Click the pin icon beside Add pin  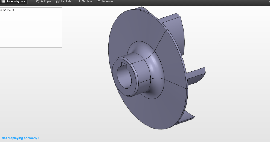click(x=37, y=1)
